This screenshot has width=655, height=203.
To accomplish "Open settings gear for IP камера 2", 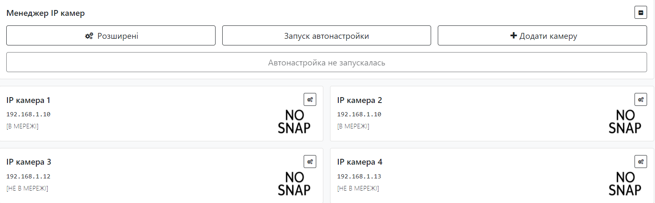I will (641, 100).
